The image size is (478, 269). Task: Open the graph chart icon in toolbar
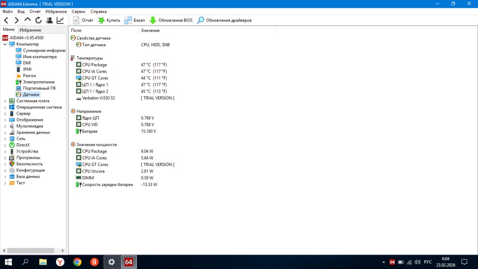(60, 20)
